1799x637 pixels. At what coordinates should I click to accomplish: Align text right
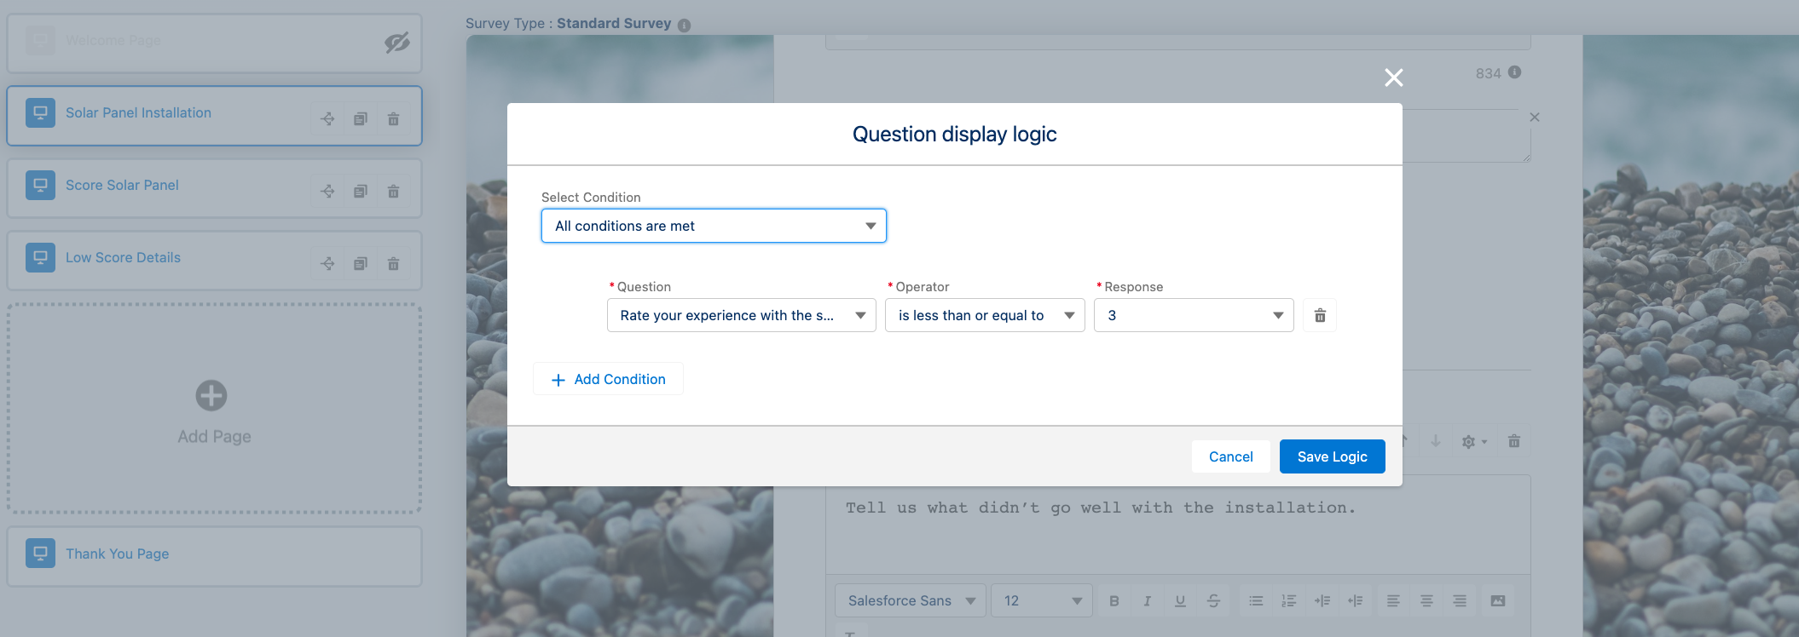(1460, 600)
